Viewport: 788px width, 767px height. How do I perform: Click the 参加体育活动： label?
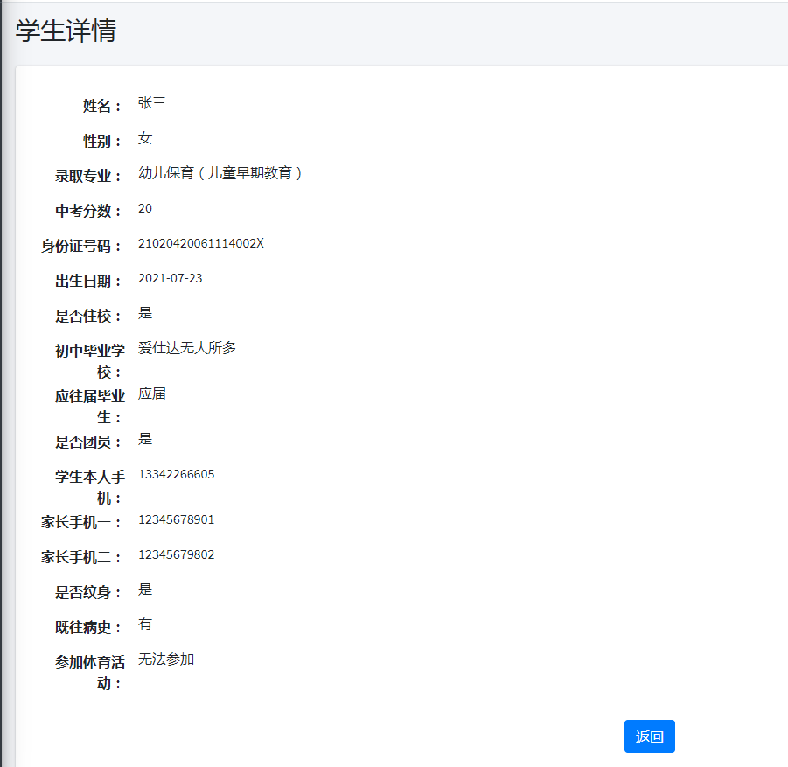point(89,673)
